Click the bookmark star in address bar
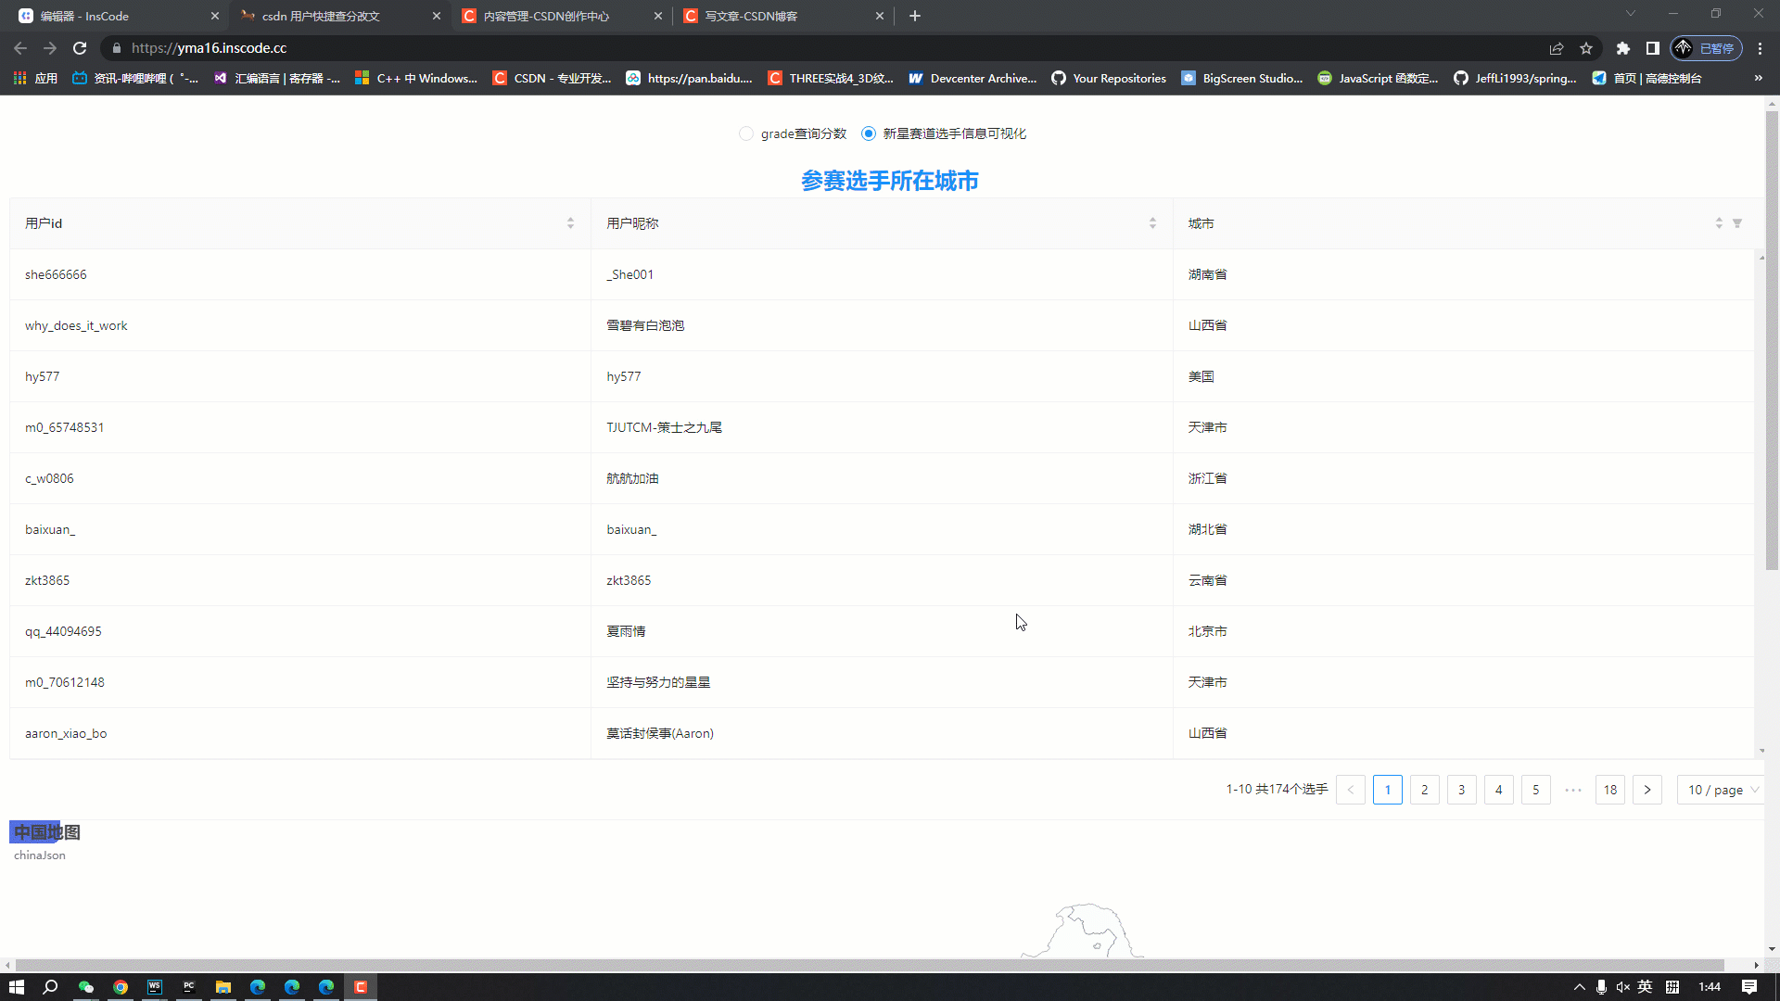The height and width of the screenshot is (1001, 1780). pyautogui.click(x=1585, y=48)
